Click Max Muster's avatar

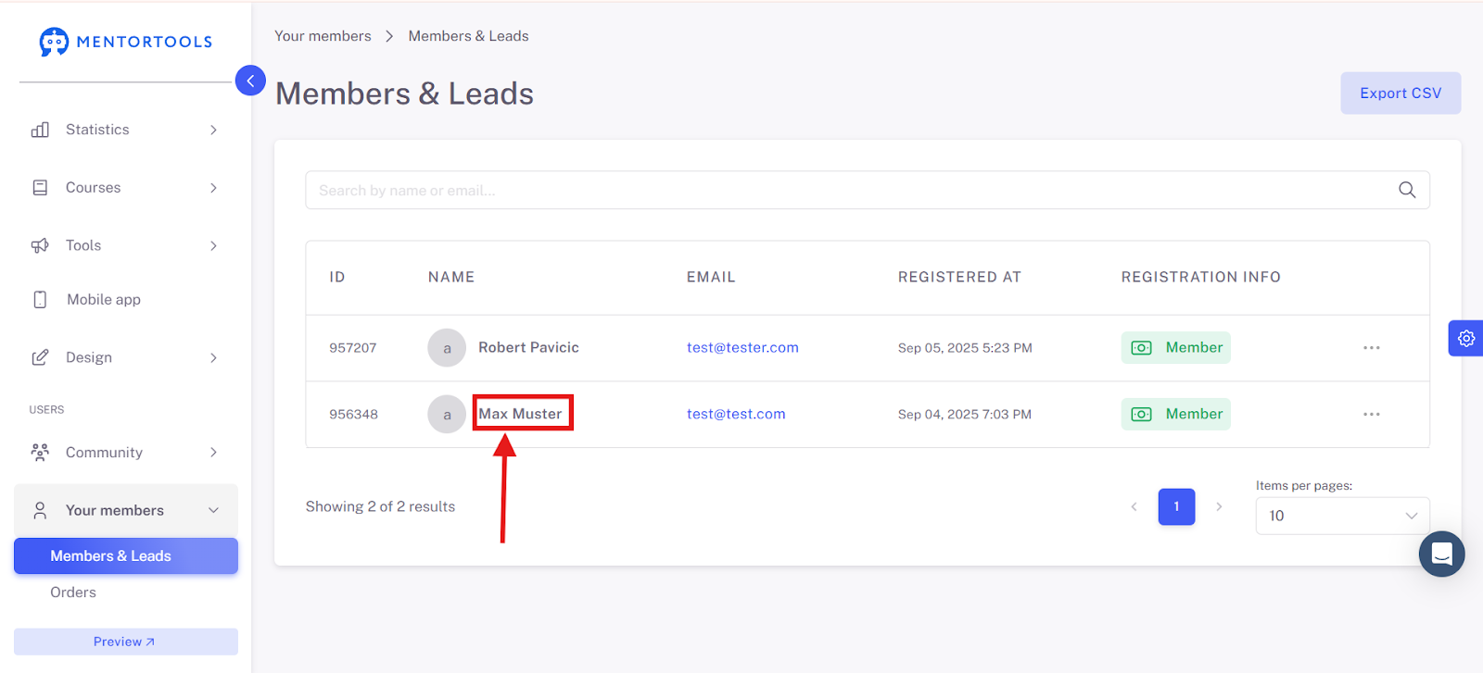447,415
